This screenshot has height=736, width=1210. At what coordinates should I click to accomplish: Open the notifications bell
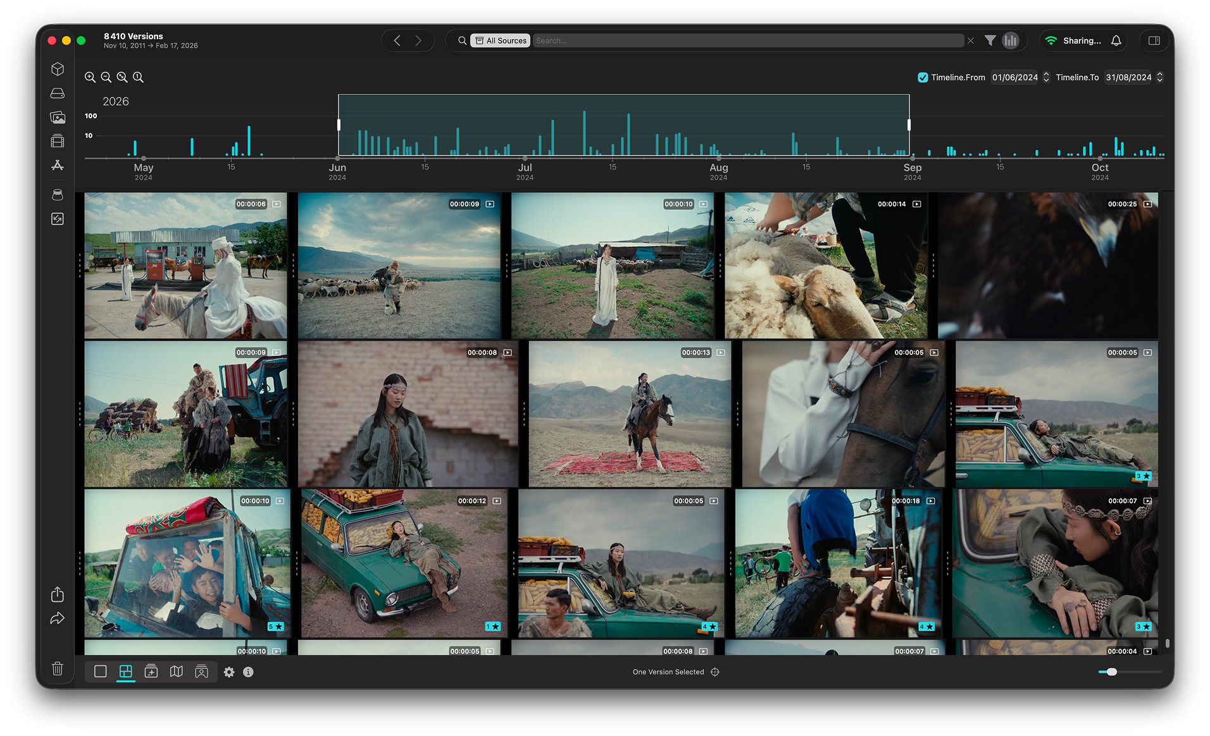coord(1116,40)
